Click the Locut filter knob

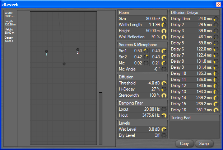pyautogui.click(x=164, y=109)
